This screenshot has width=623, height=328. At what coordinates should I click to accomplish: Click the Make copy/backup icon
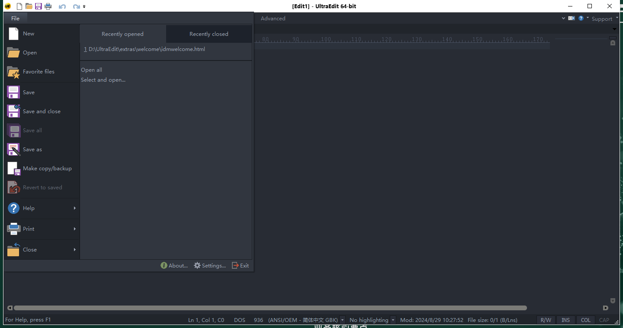[x=13, y=168]
